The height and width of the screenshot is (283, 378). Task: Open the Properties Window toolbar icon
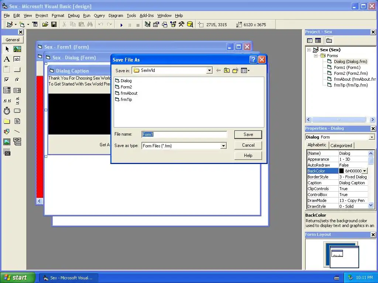[156, 24]
